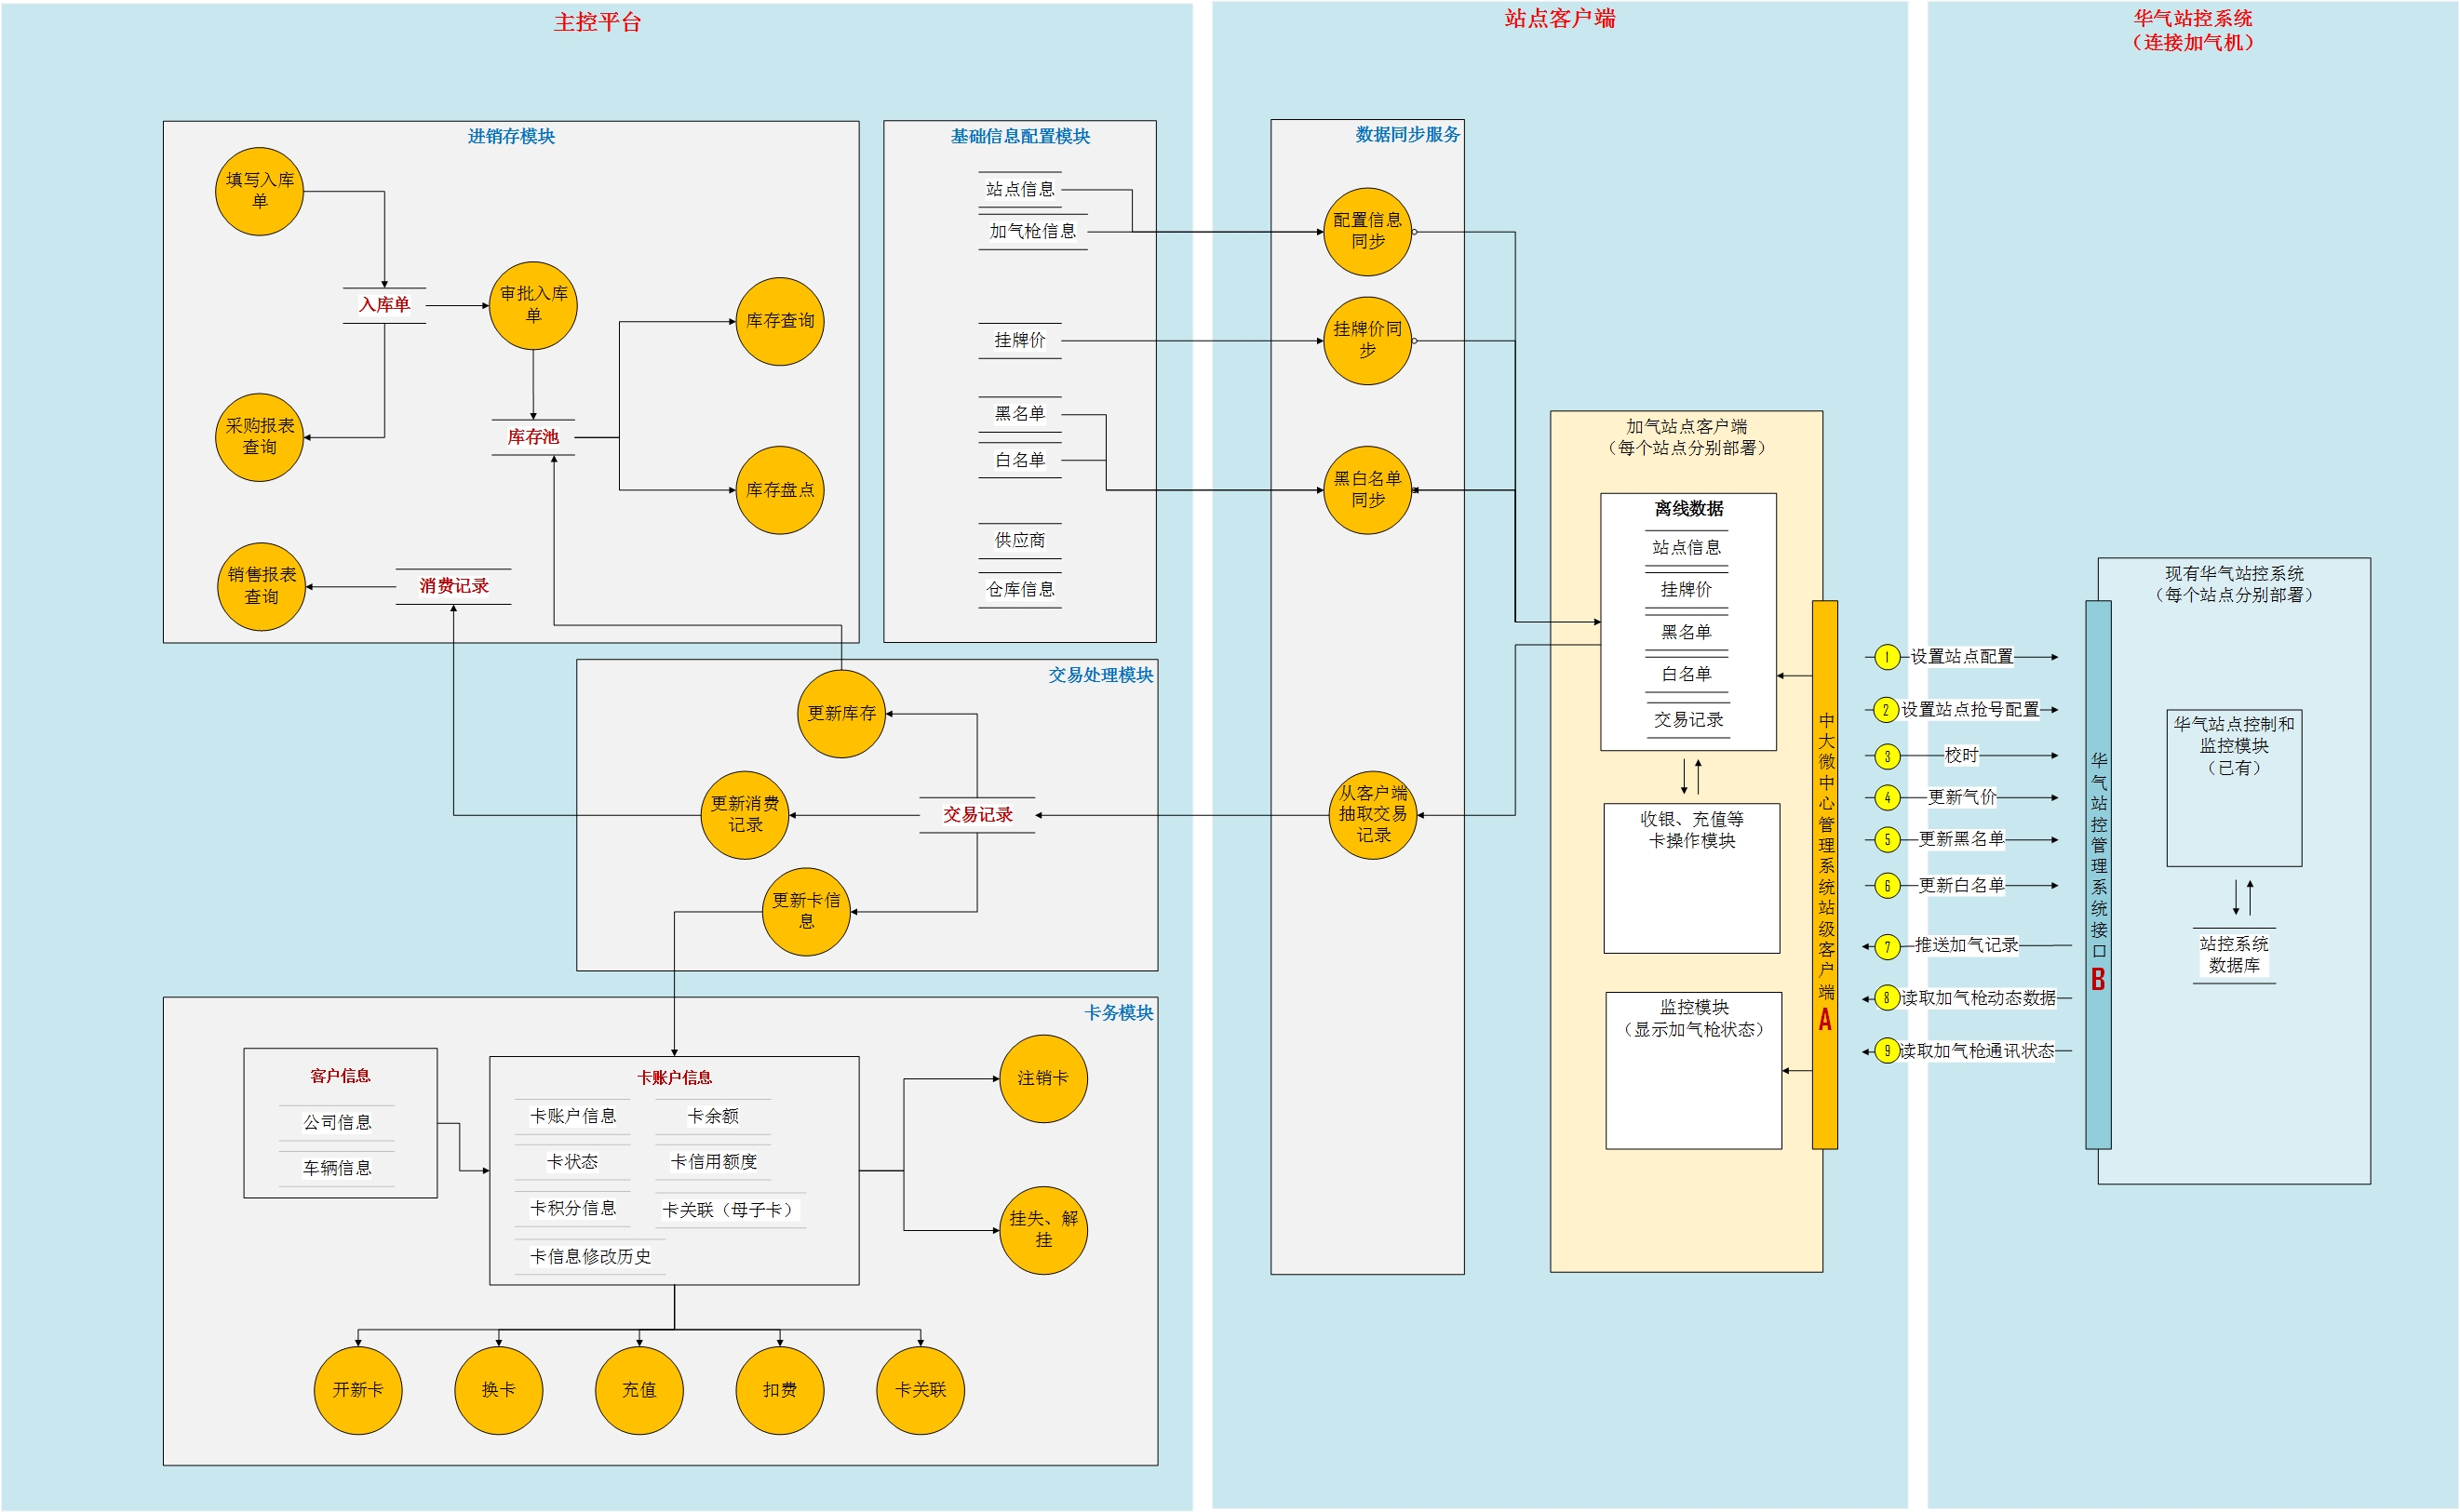This screenshot has height=1512, width=2460.
Task: Click the 注销卡 process circle
Action: click(1043, 1078)
